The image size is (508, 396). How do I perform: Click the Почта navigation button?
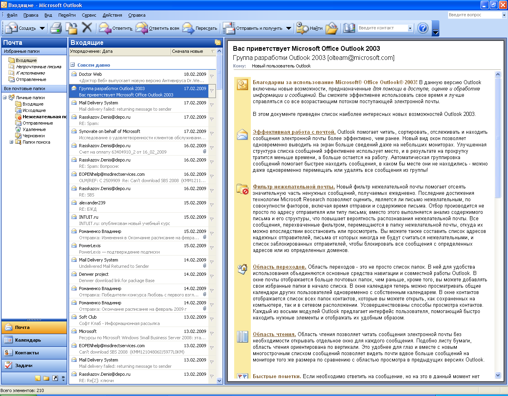tap(34, 327)
